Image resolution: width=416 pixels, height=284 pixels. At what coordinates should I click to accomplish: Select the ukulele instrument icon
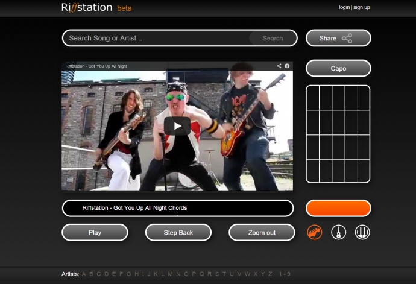click(x=339, y=232)
